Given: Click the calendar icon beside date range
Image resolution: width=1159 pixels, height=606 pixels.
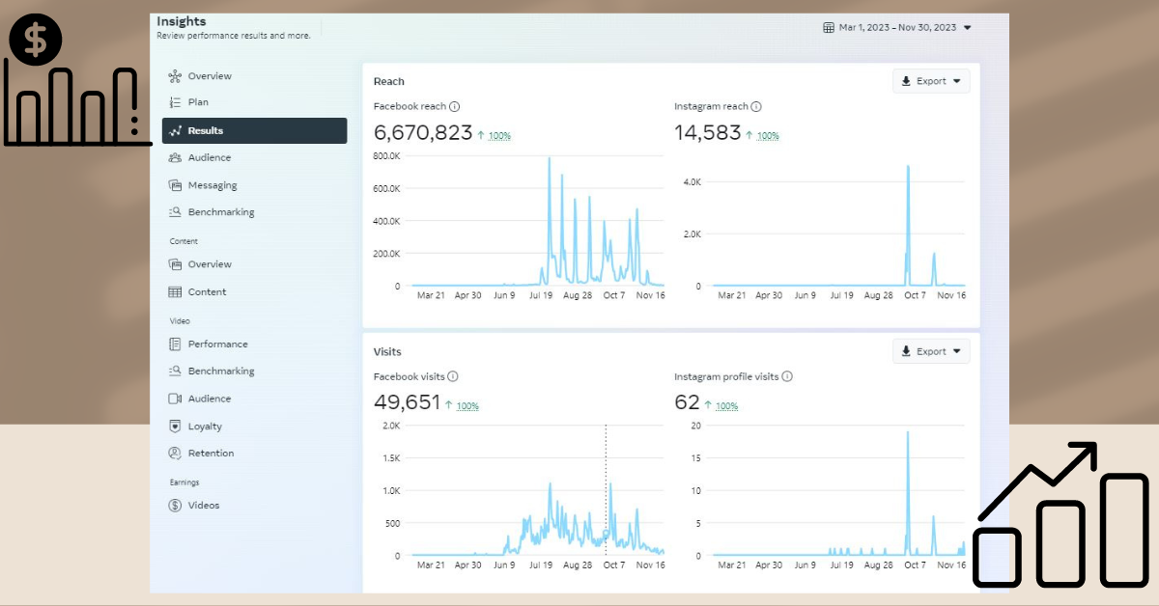Looking at the screenshot, I should click(x=829, y=28).
